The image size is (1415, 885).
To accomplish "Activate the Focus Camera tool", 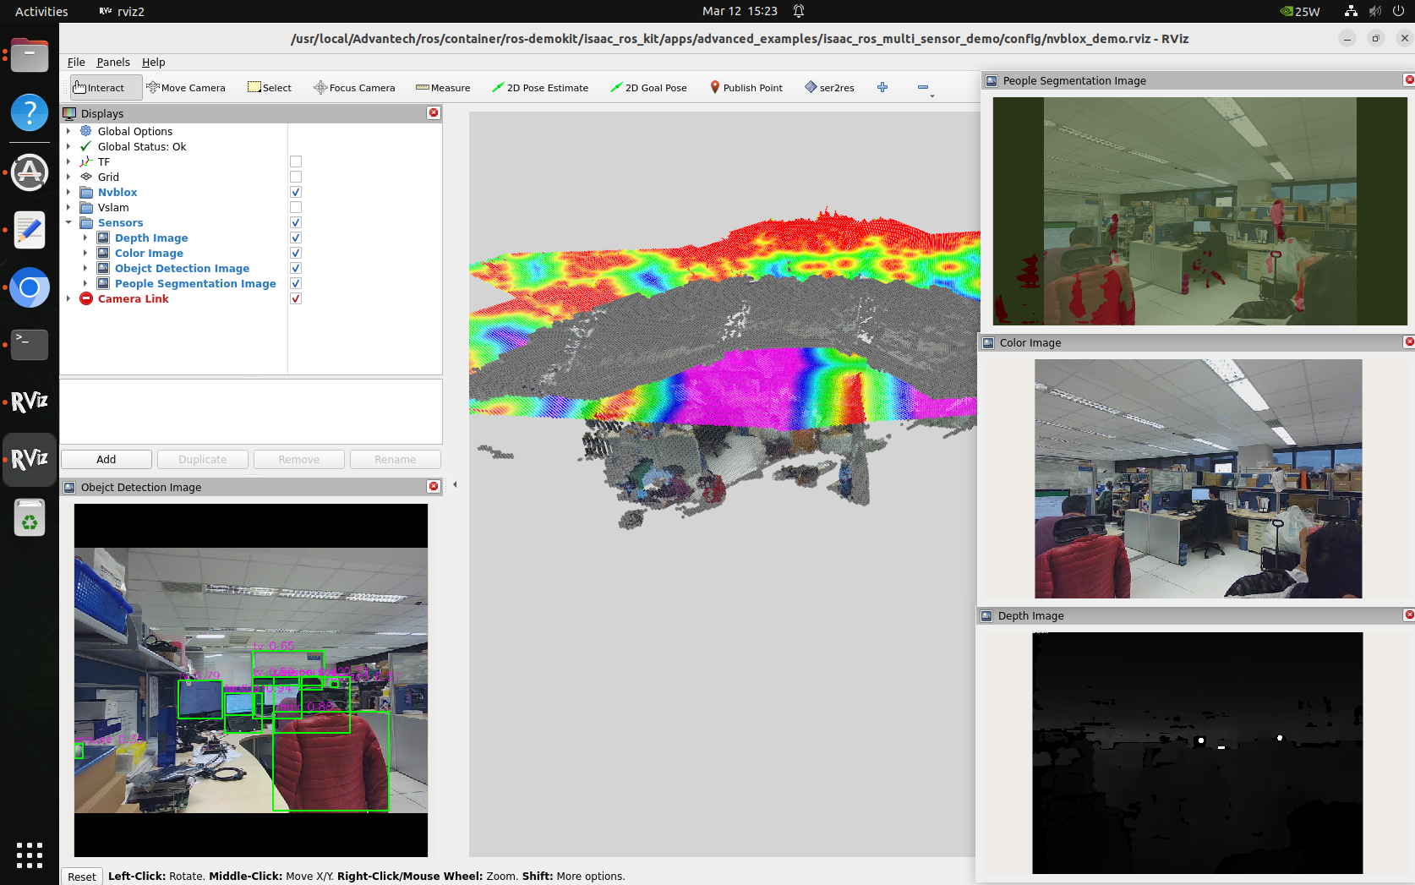I will tap(354, 88).
